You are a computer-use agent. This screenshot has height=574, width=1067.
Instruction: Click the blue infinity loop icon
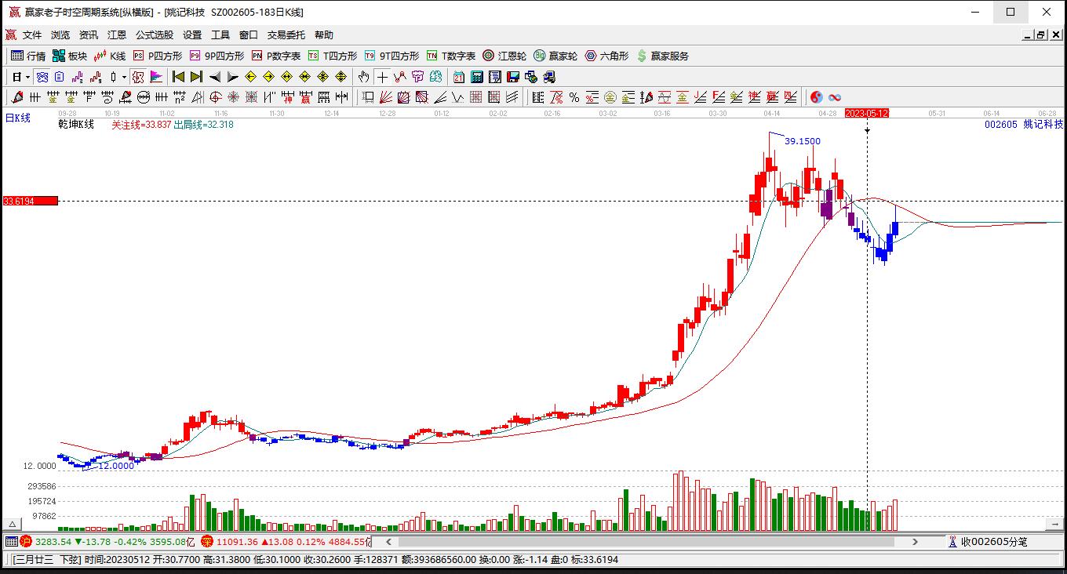point(835,97)
